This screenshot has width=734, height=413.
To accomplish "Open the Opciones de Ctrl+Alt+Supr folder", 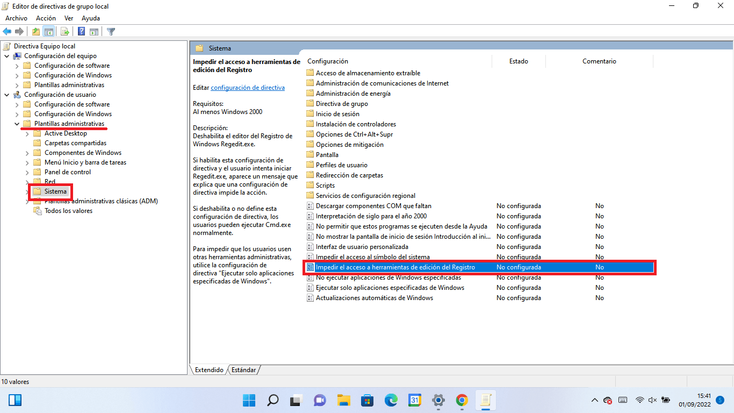I will click(x=354, y=134).
